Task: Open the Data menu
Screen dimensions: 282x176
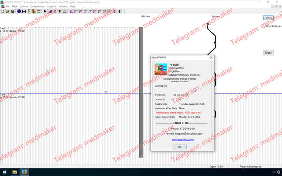Action: point(15,7)
